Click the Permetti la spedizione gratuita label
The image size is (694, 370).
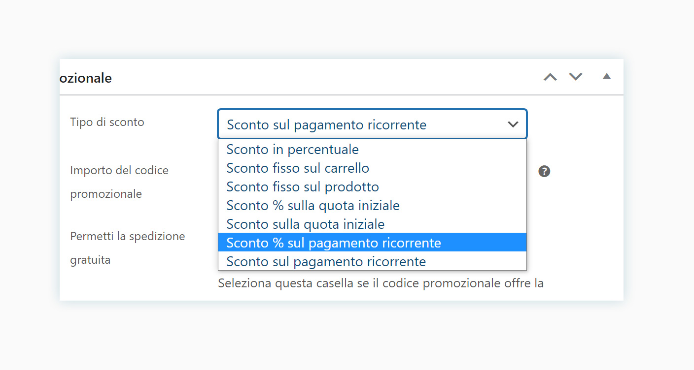point(128,248)
